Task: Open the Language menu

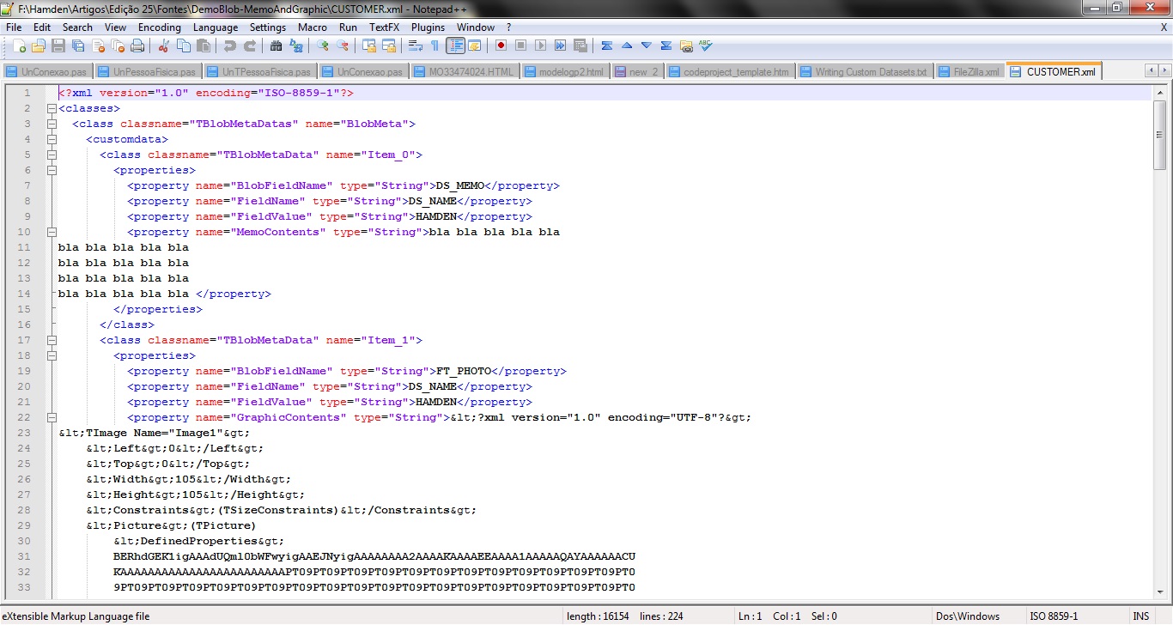Action: click(216, 27)
